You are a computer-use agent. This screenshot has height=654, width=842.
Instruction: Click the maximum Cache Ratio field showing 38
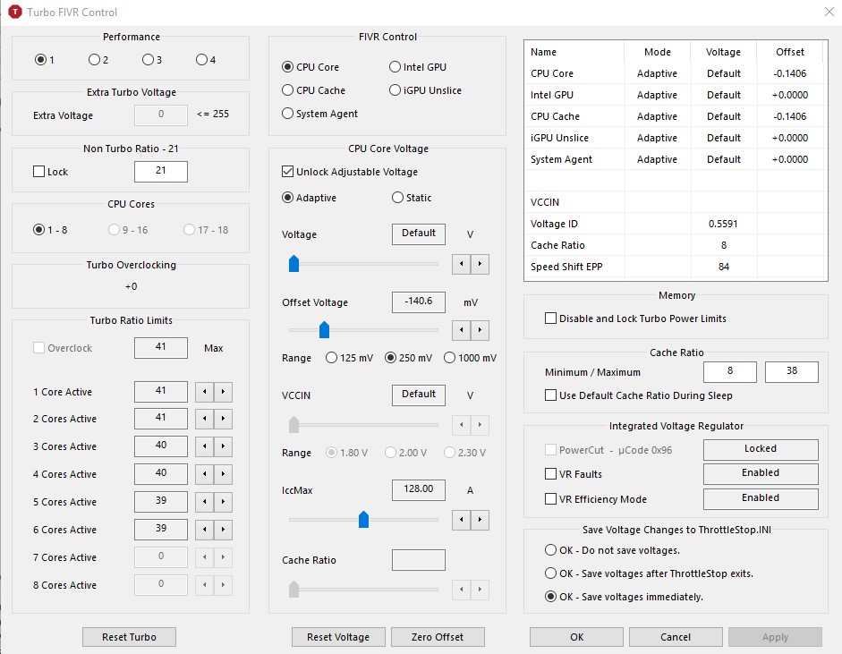tap(792, 371)
